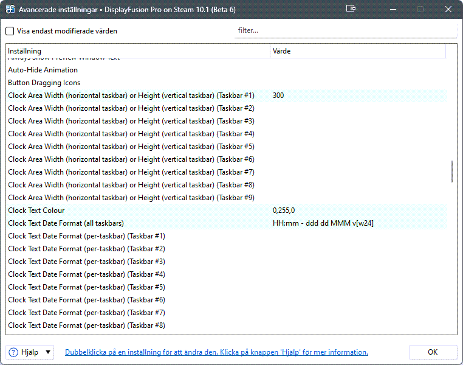Select the Button Dragging Icons setting
The image size is (463, 365).
[44, 83]
